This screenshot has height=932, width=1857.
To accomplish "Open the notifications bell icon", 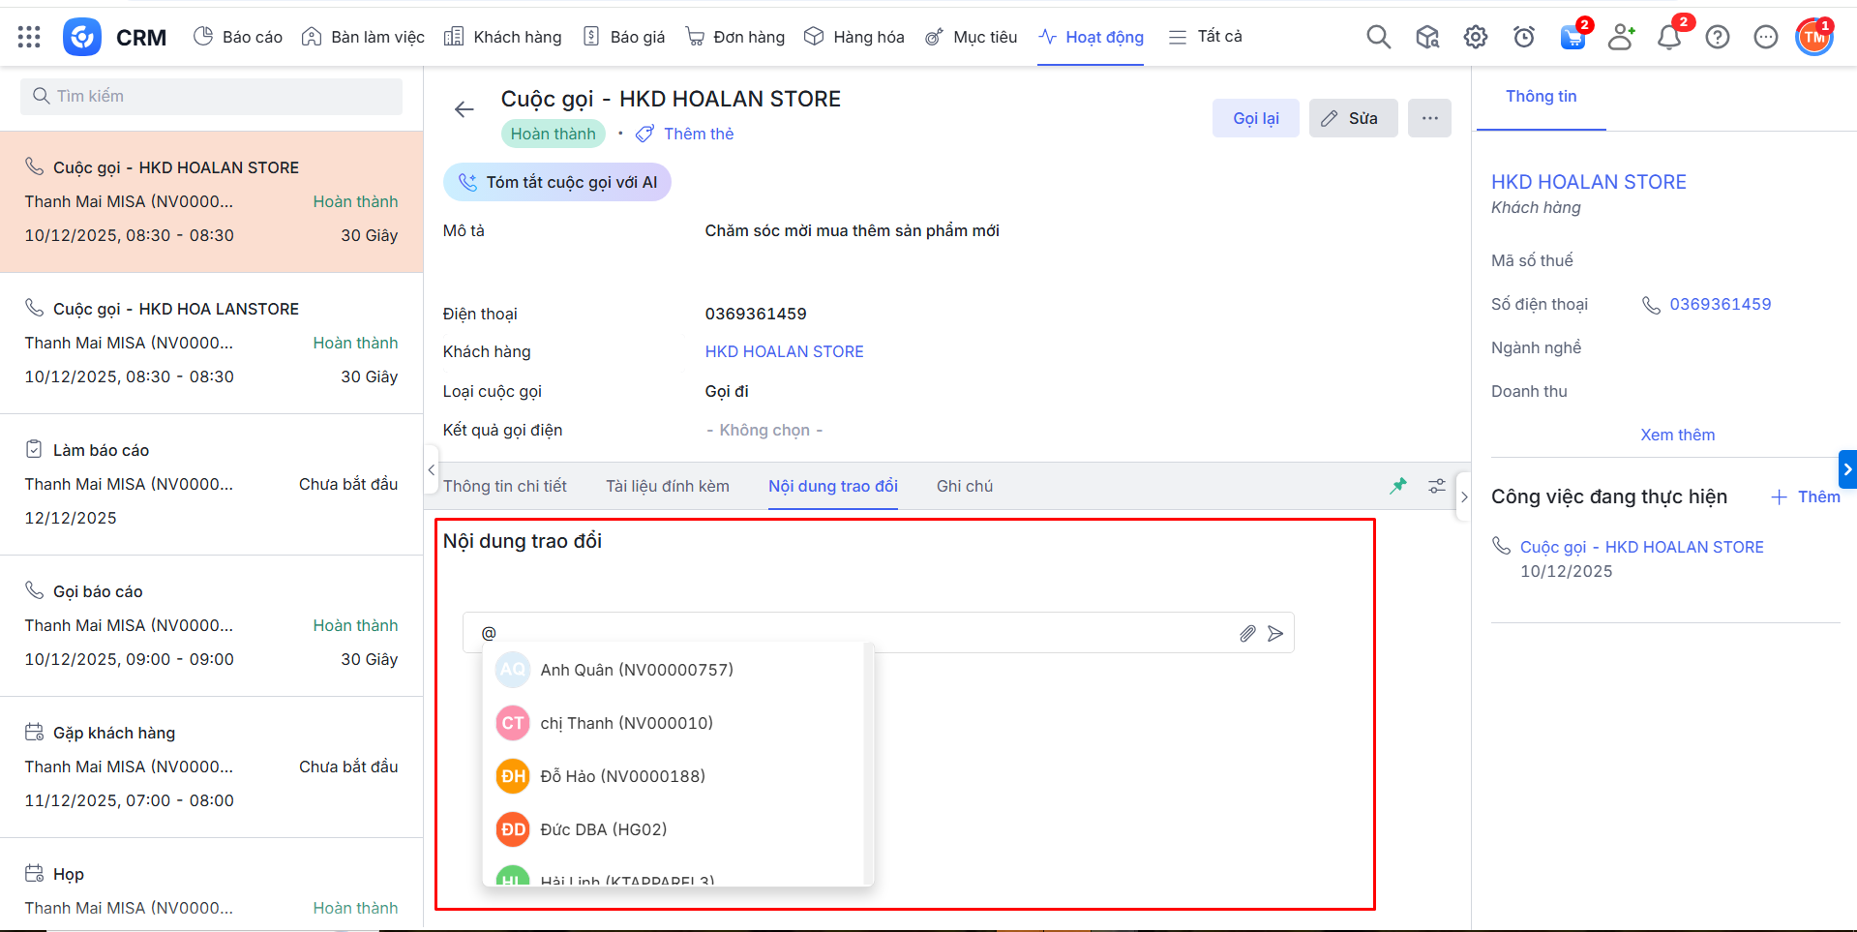I will (1668, 38).
